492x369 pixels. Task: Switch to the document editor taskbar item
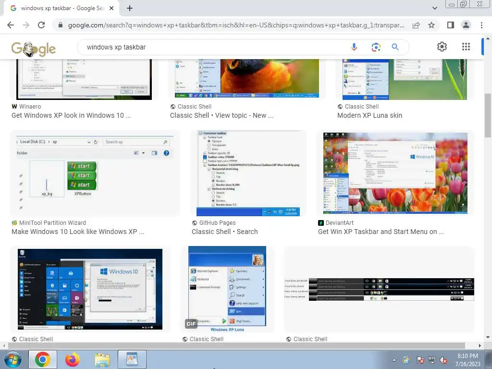click(x=132, y=359)
